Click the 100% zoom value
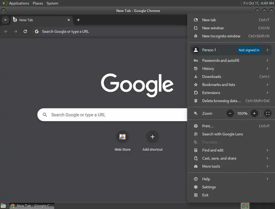This screenshot has width=275, height=209. (x=242, y=113)
